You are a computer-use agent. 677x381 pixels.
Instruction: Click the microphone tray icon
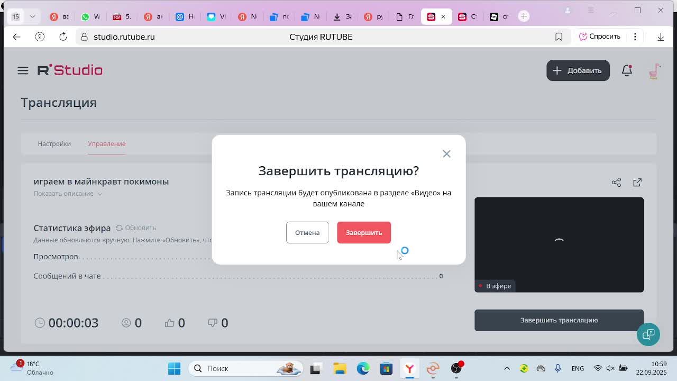click(x=557, y=368)
